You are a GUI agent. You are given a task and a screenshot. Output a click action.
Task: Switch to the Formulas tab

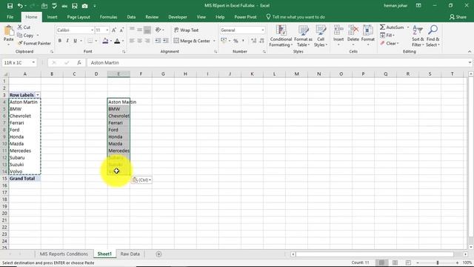pyautogui.click(x=108, y=17)
